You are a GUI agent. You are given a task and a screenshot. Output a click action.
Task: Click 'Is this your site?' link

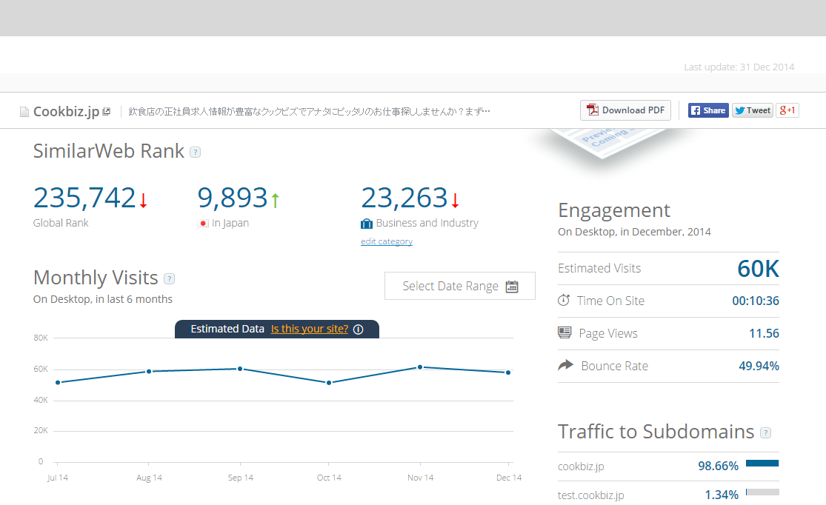(310, 329)
